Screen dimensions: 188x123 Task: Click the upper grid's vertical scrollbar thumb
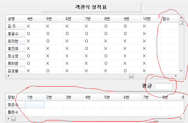(x=181, y=23)
